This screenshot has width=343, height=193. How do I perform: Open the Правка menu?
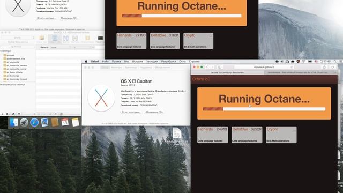coord(116,62)
